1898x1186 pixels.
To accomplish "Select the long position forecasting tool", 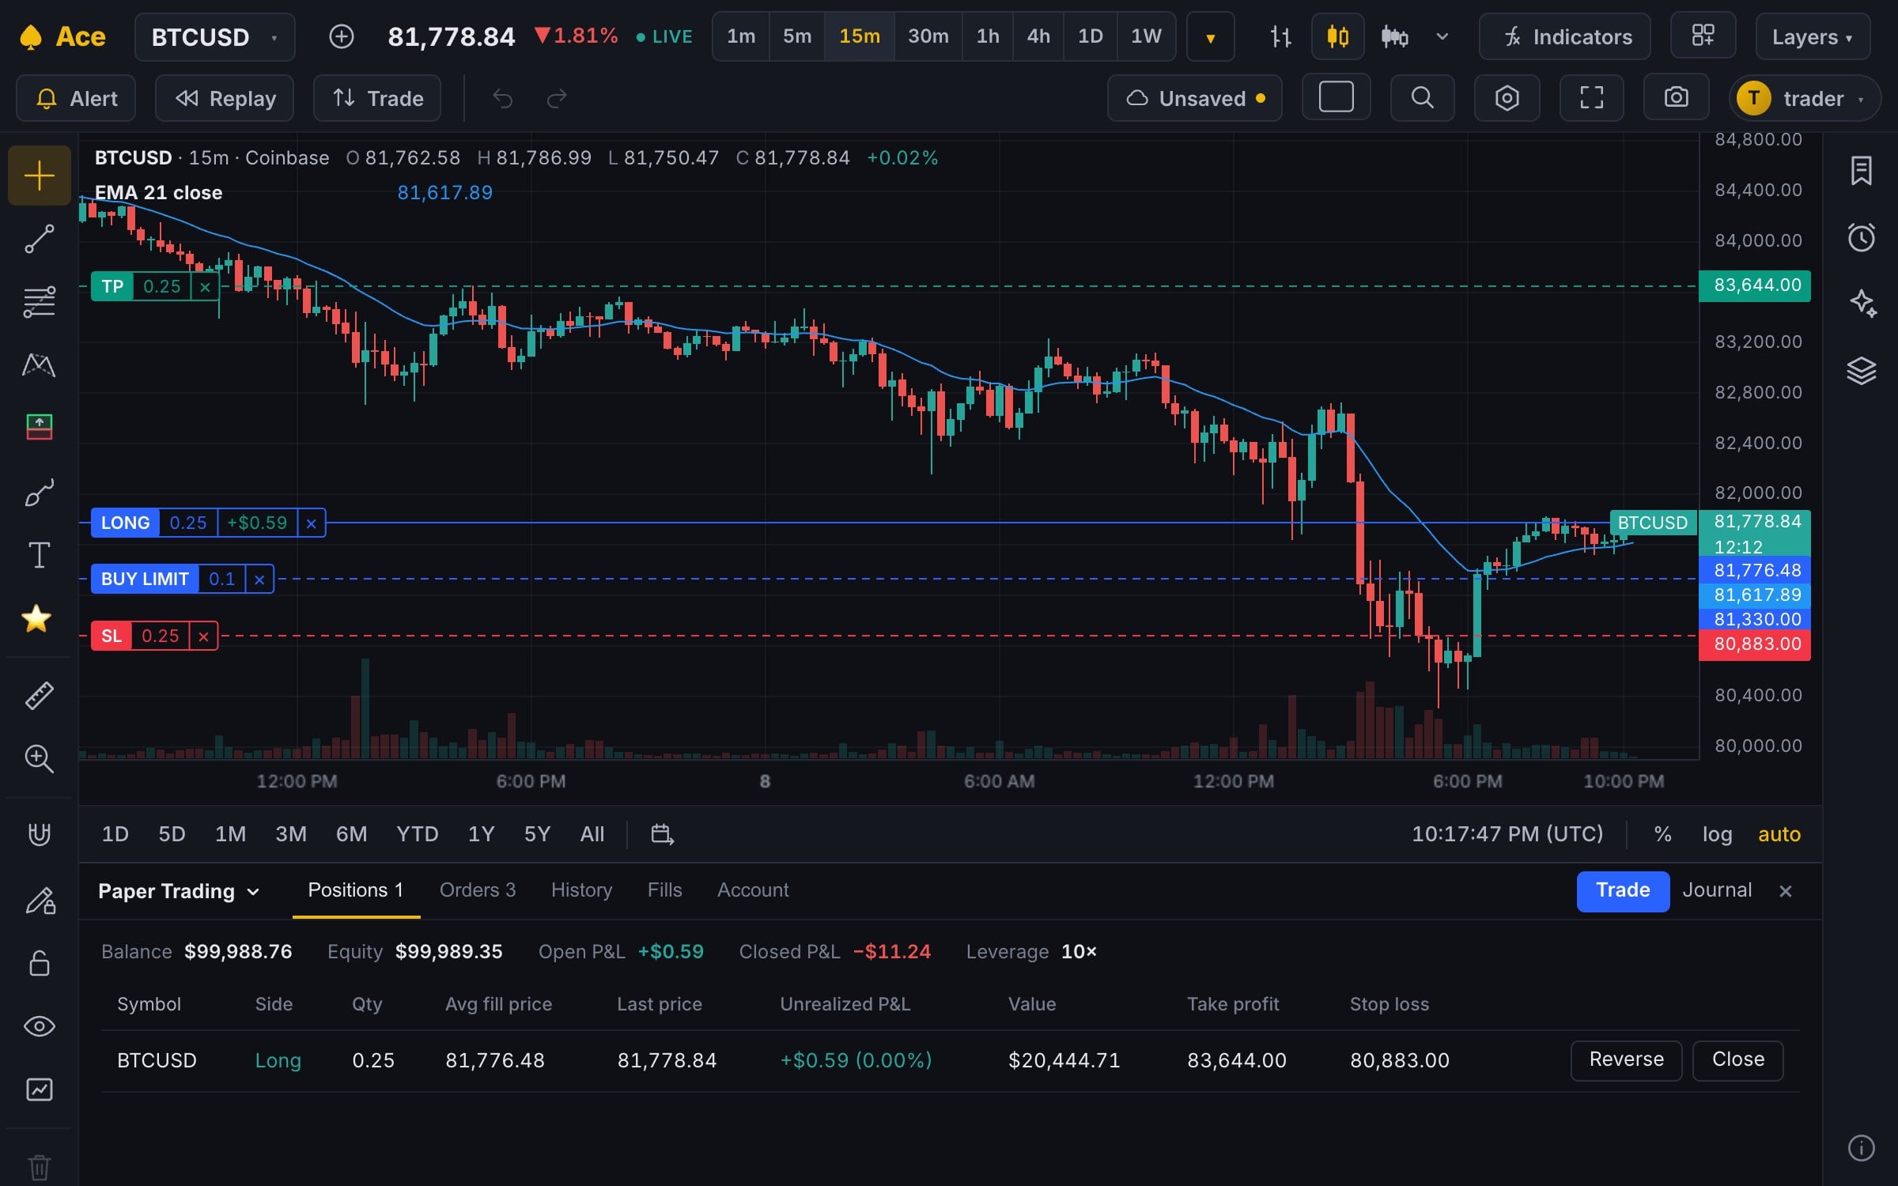I will 39,428.
